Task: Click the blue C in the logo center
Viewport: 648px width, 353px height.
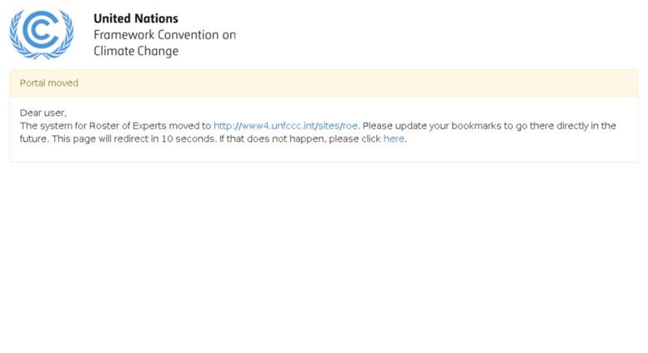Action: (x=42, y=31)
